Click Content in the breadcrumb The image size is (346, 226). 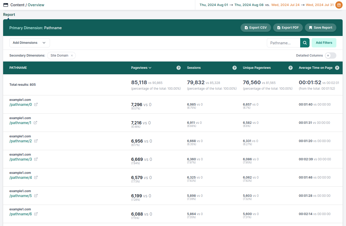pos(17,5)
